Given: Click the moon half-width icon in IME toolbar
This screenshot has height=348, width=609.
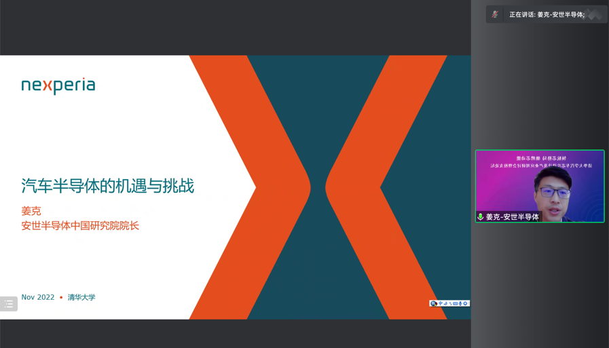Looking at the screenshot, I should (x=445, y=303).
